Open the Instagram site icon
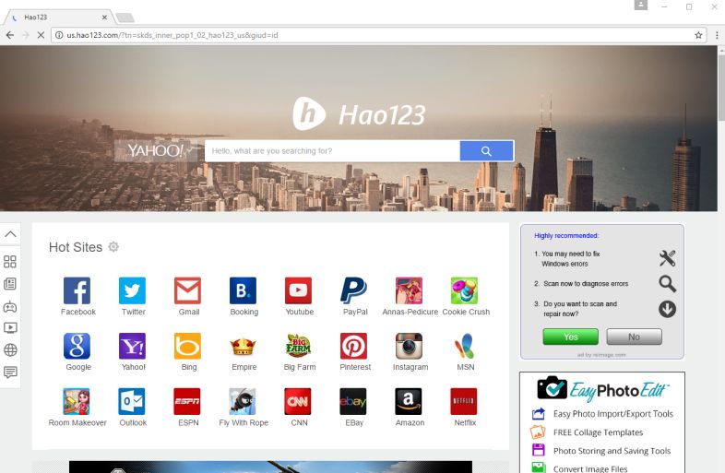Screen dimensions: 725x473 click(x=409, y=346)
